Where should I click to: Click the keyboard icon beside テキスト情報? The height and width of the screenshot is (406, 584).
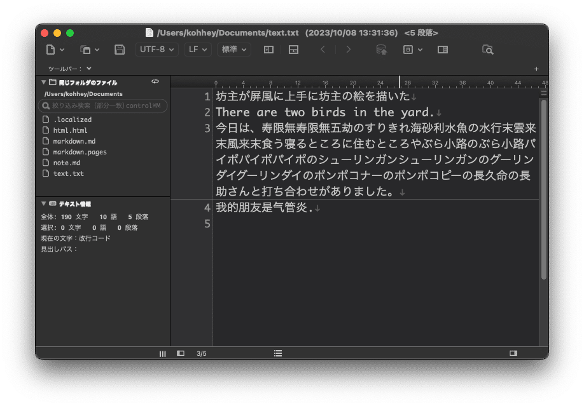click(x=53, y=203)
